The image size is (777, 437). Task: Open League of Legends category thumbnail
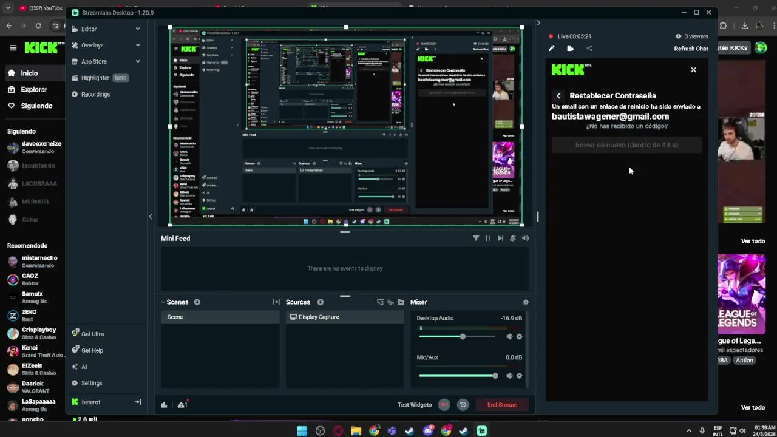742,294
